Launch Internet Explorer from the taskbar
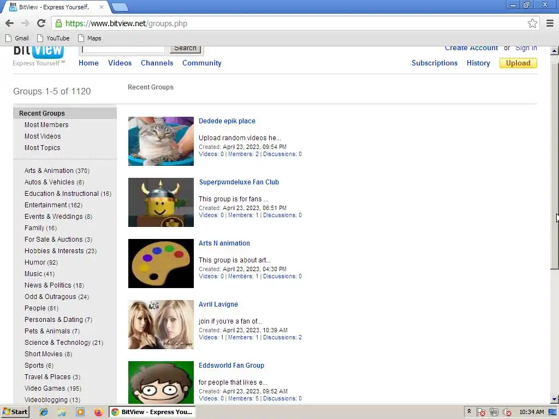The width and height of the screenshot is (559, 419). coord(44,412)
